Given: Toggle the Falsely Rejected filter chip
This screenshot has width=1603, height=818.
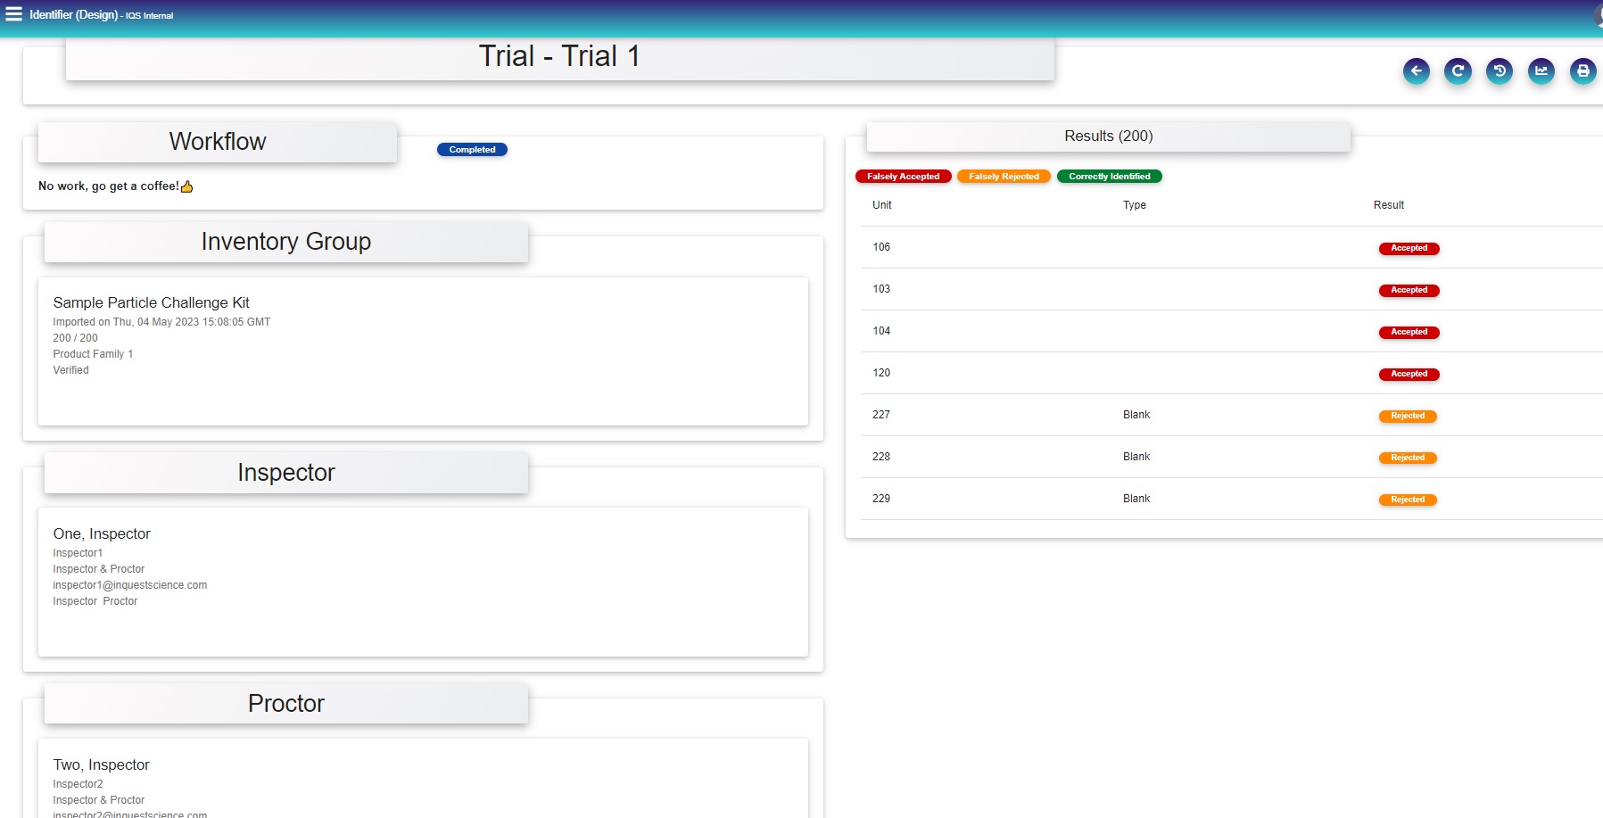Looking at the screenshot, I should [1004, 177].
